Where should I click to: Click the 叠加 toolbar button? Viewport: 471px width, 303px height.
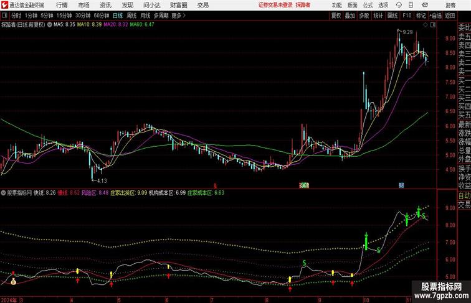pyautogui.click(x=350, y=16)
